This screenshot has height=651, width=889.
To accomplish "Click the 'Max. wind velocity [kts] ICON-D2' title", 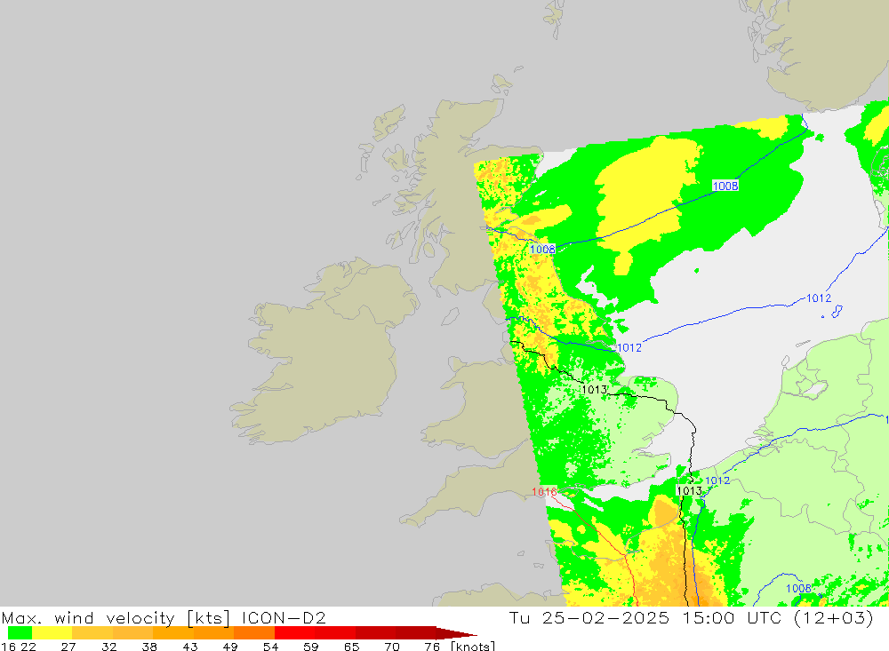I will [164, 617].
